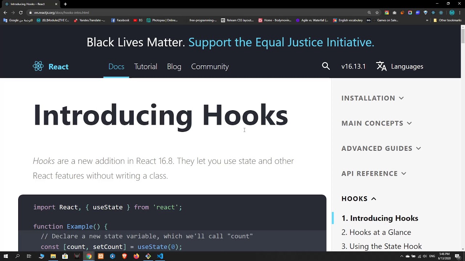Show hidden system tray icons
The height and width of the screenshot is (261, 465).
click(x=402, y=256)
